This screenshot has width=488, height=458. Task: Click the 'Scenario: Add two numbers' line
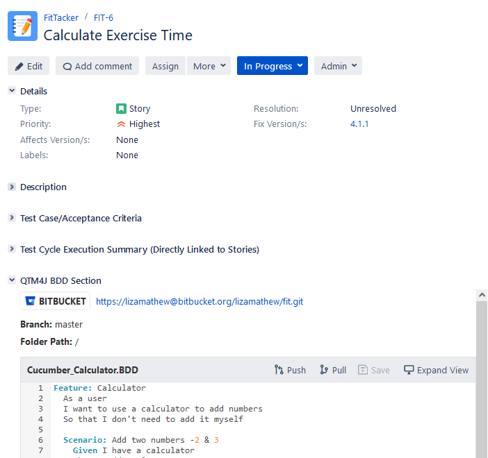pyautogui.click(x=141, y=440)
